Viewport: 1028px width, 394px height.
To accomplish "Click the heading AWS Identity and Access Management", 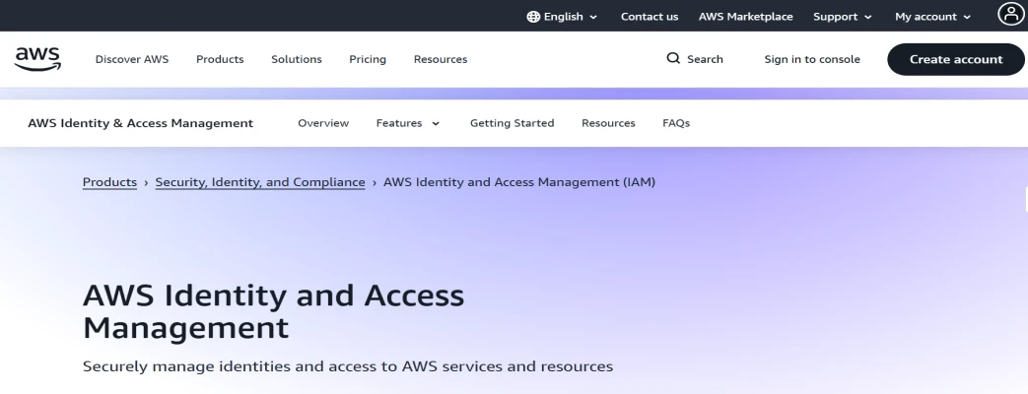I will (x=273, y=311).
